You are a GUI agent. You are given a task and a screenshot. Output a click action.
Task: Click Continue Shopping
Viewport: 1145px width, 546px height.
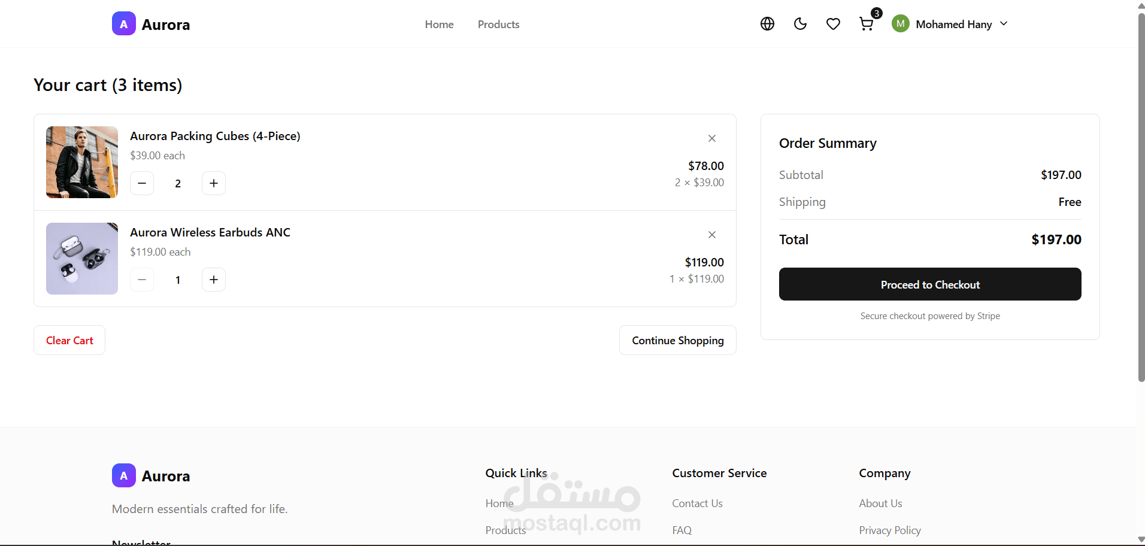677,340
